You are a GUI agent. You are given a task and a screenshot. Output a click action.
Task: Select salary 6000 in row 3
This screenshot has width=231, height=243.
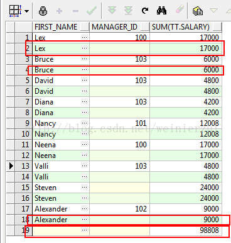186,59
